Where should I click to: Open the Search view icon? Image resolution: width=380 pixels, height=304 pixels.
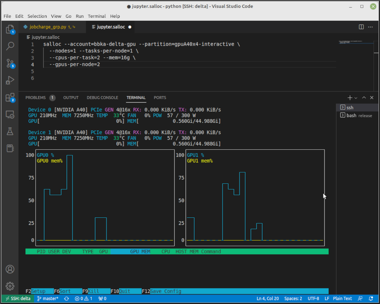(10, 46)
